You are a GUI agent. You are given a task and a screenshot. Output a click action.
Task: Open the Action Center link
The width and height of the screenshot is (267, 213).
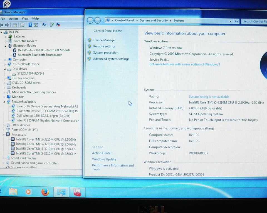pos(102,153)
